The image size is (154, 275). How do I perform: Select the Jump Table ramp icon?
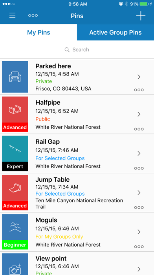pyautogui.click(x=15, y=188)
